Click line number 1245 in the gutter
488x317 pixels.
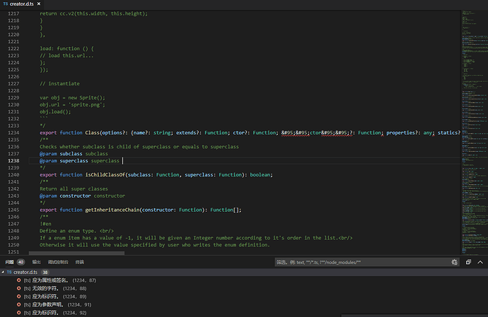coord(13,210)
